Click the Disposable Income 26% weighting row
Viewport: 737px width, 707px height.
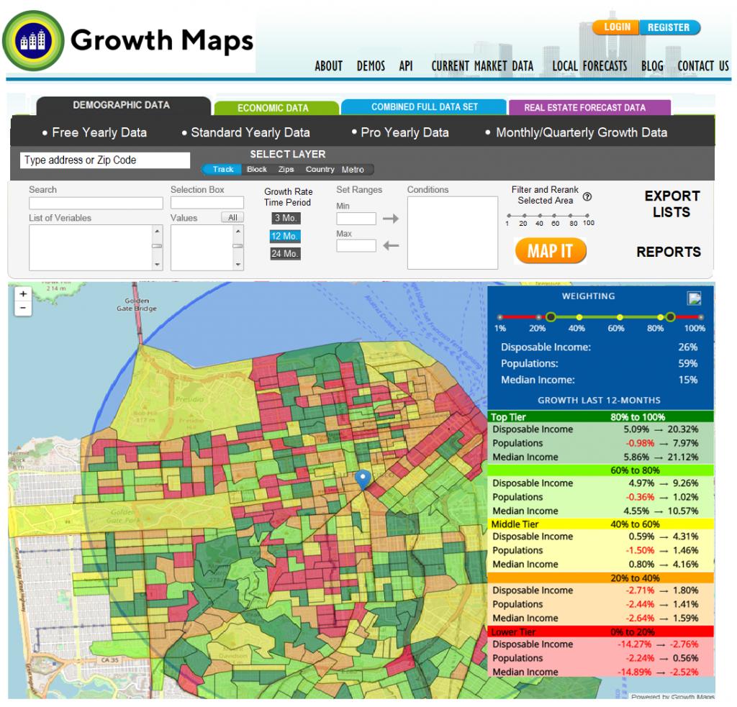(x=599, y=347)
